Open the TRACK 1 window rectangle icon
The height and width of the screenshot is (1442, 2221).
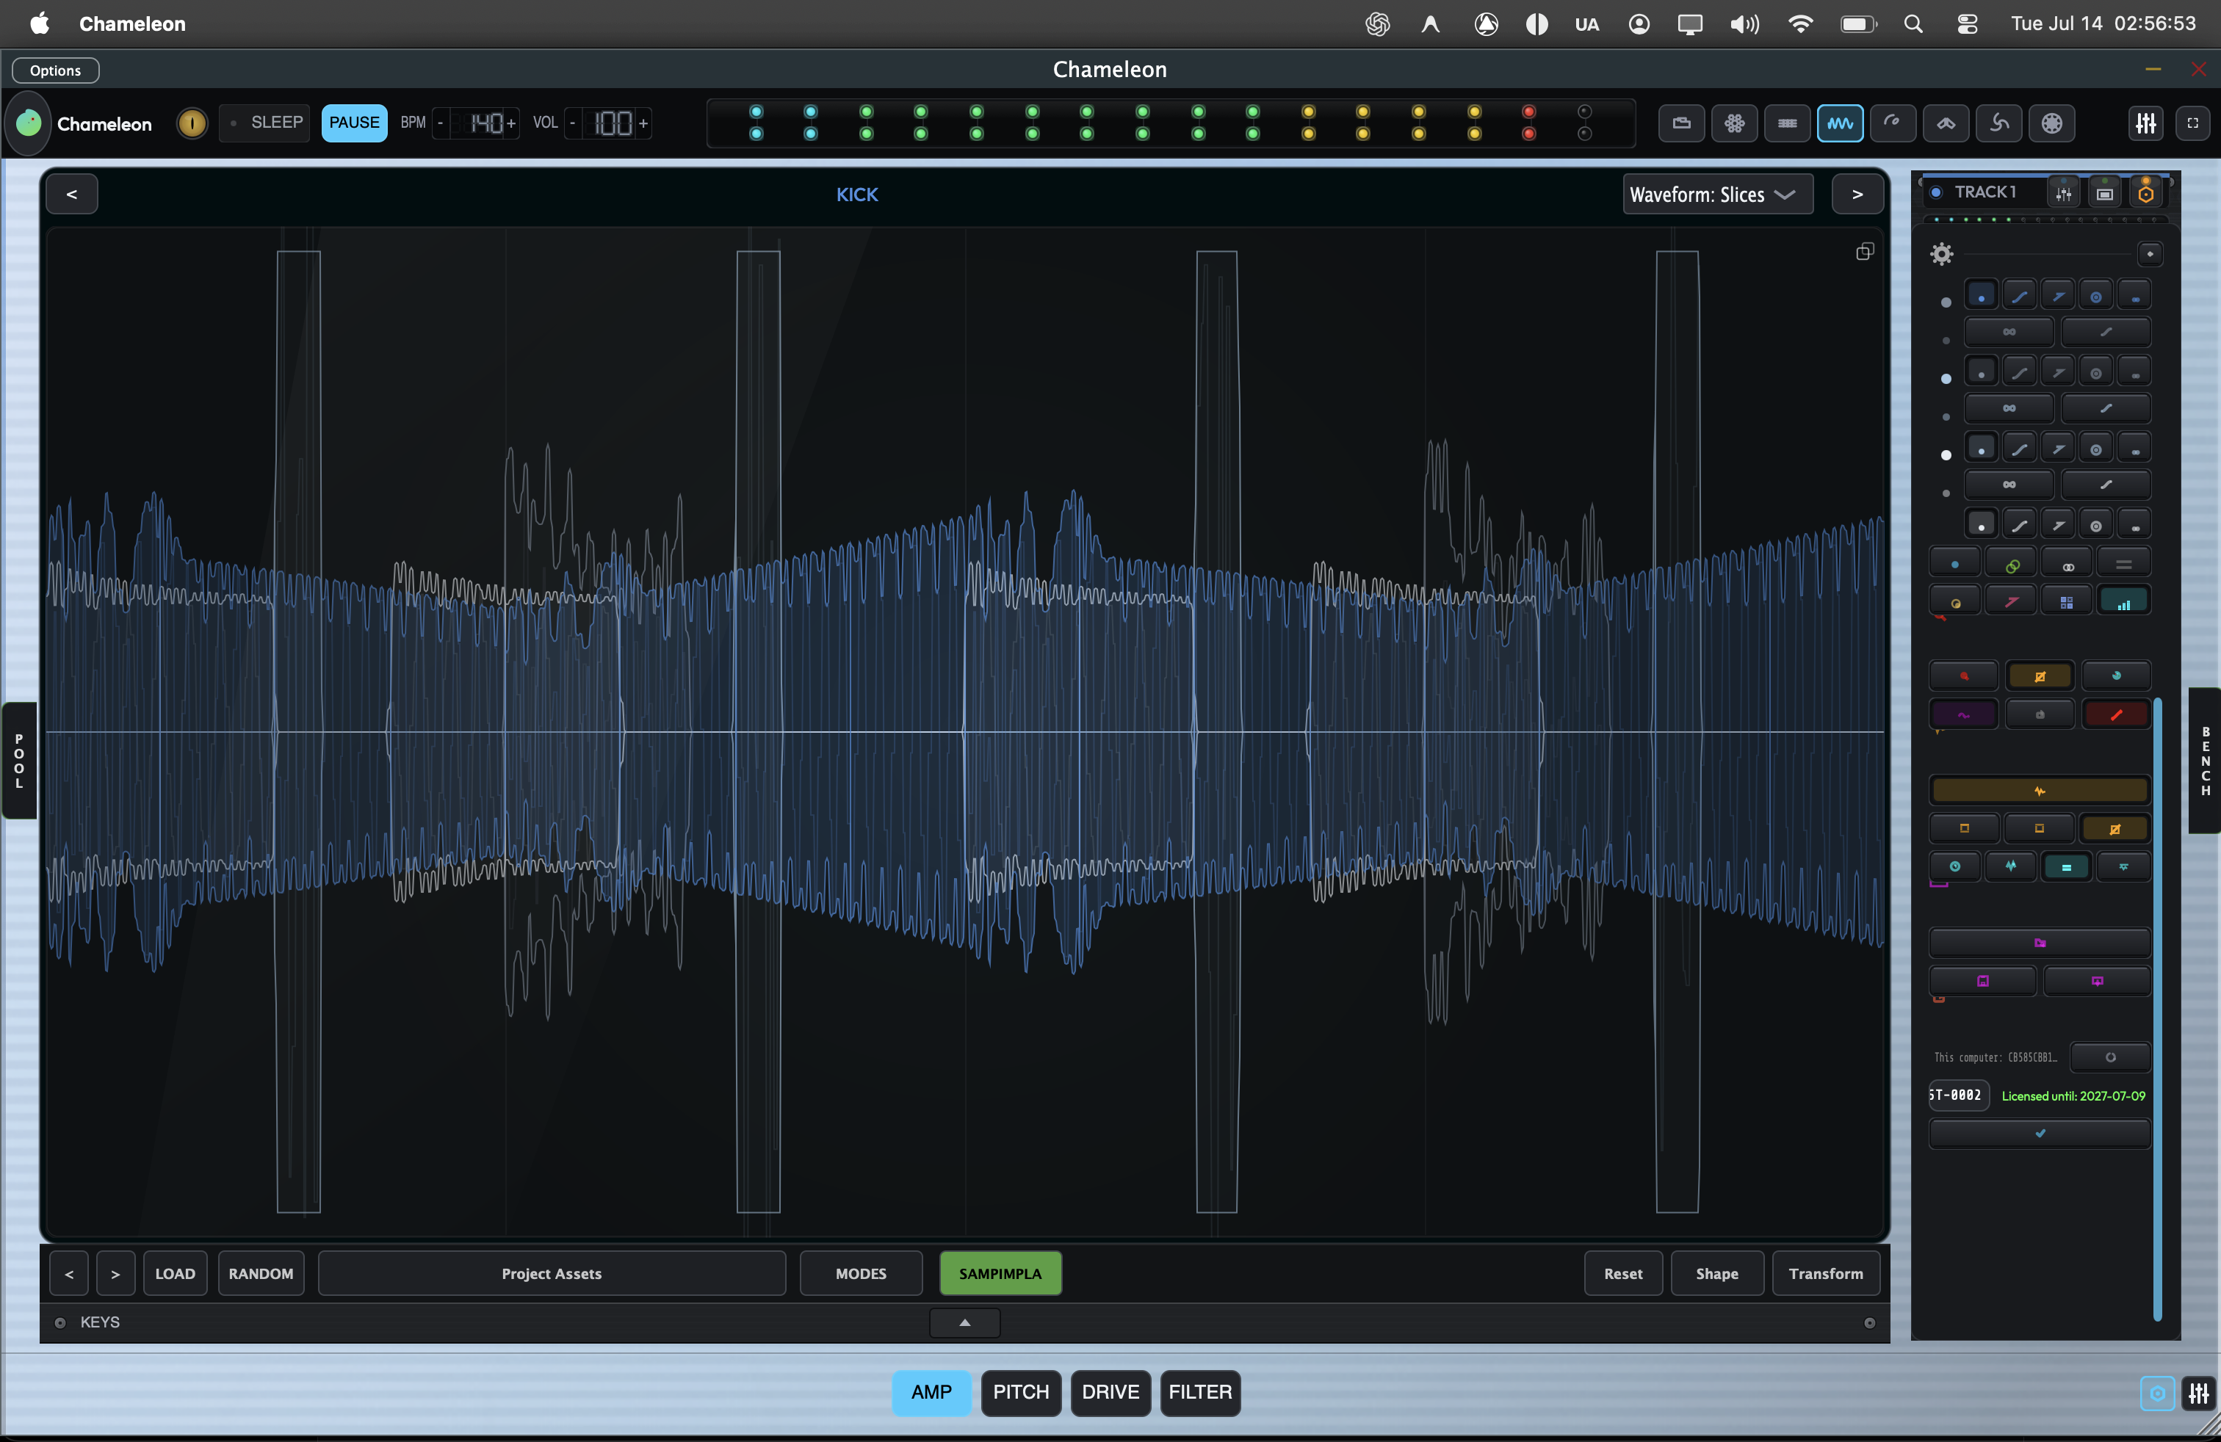2104,193
